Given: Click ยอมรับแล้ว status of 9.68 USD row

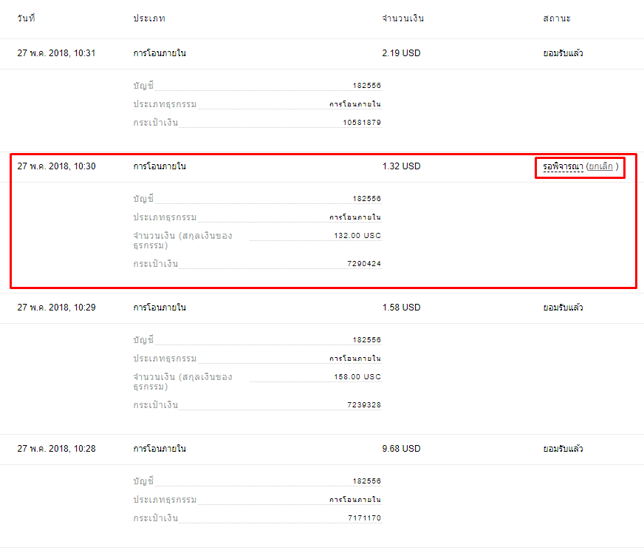Looking at the screenshot, I should point(563,449).
